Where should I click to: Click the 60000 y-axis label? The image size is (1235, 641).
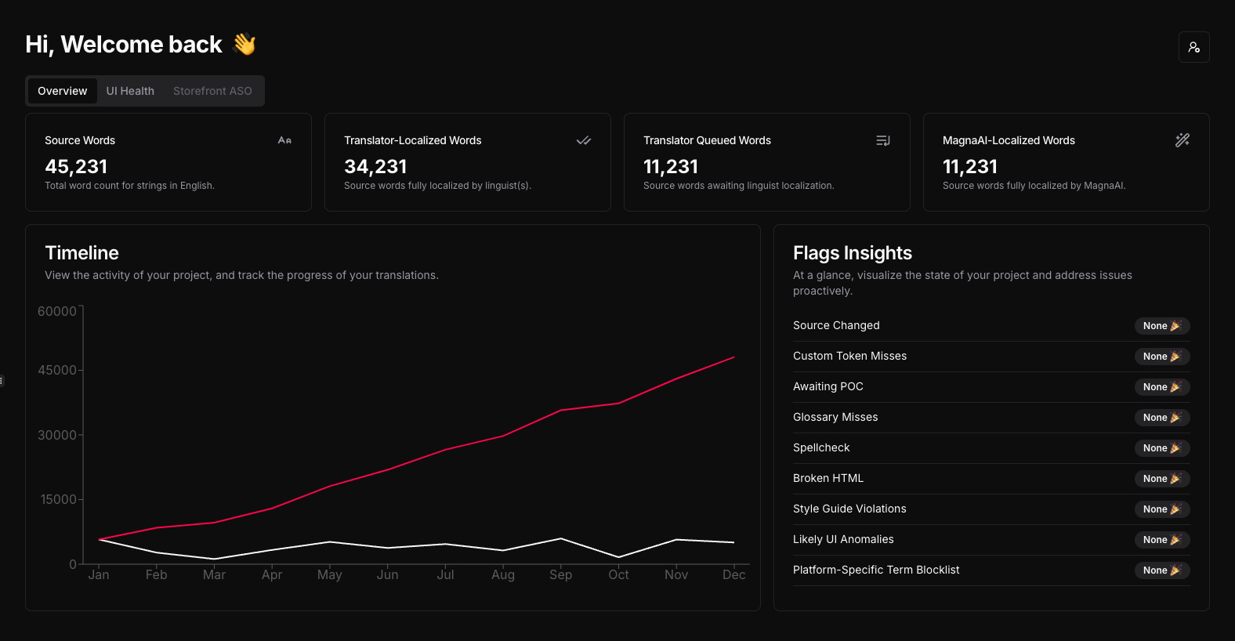57,311
